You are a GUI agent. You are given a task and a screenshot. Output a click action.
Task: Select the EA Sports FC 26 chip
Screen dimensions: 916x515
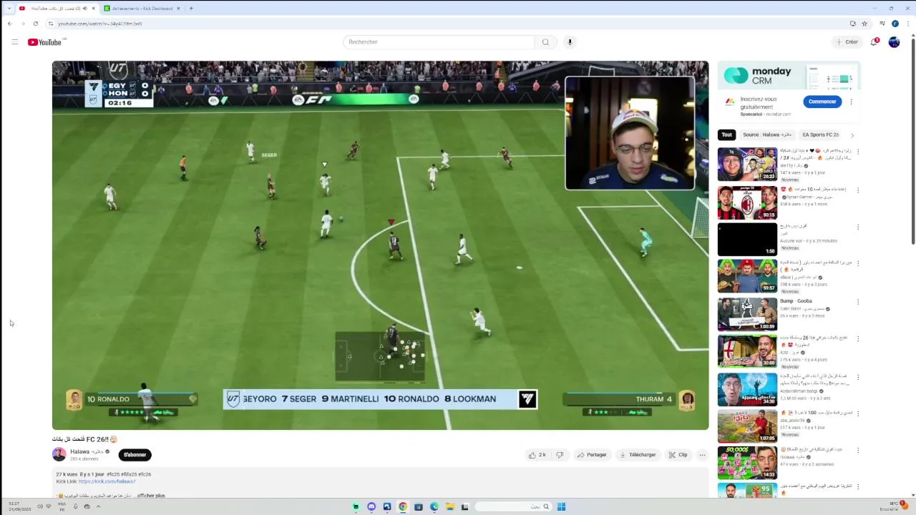(x=820, y=134)
